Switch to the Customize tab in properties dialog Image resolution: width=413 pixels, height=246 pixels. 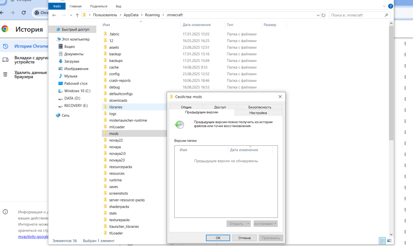258,113
